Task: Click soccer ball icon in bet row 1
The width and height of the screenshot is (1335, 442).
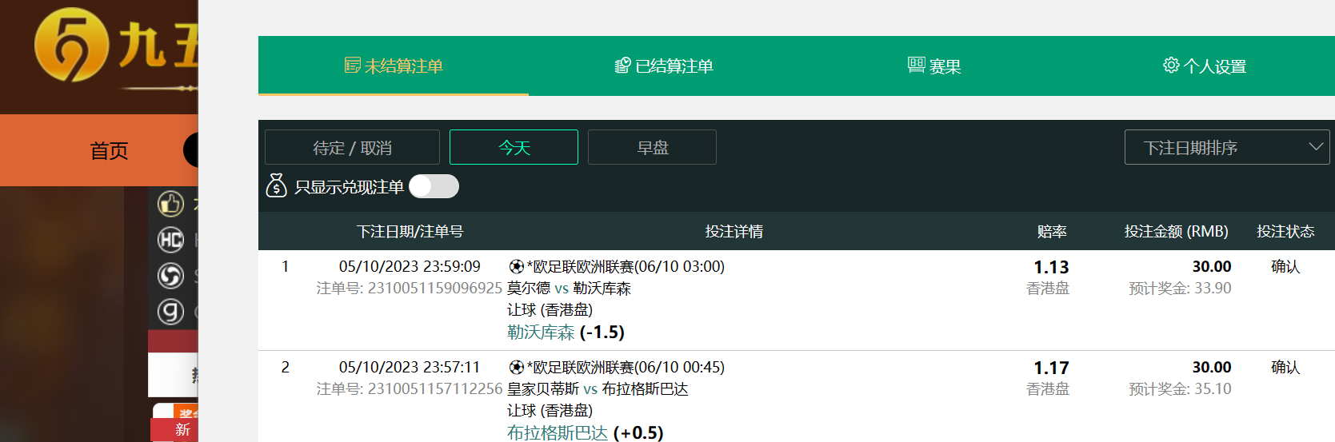Action: coord(517,266)
